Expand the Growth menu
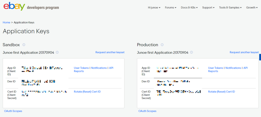 (x=252, y=7)
